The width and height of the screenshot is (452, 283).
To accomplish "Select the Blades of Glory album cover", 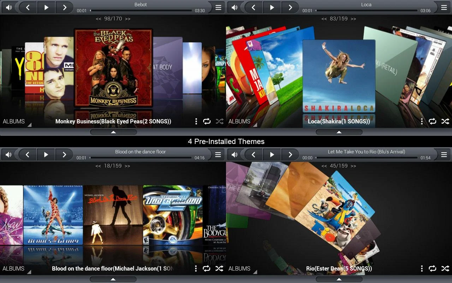I will pos(53,215).
